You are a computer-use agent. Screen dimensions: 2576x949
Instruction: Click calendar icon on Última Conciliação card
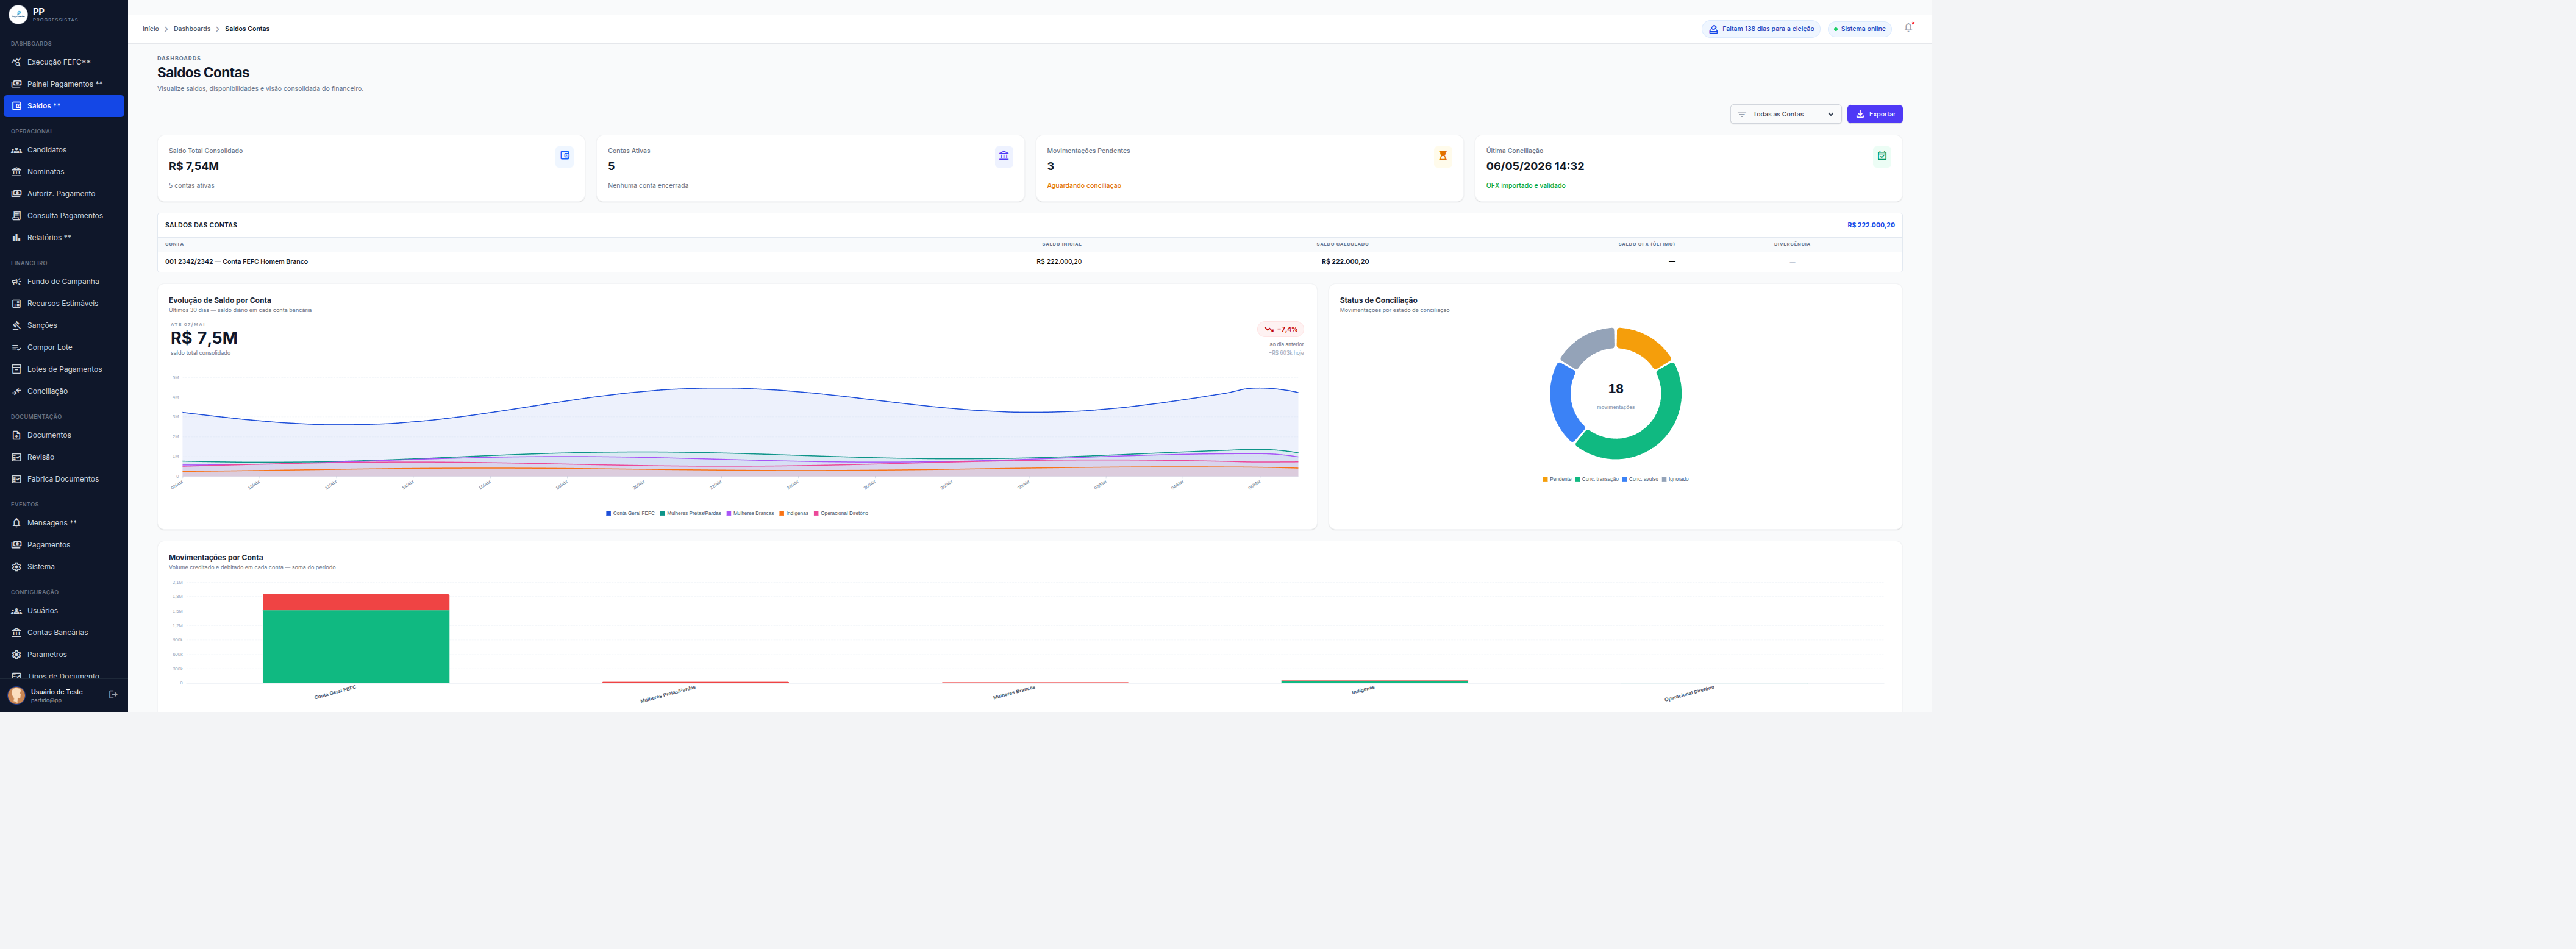point(1882,156)
